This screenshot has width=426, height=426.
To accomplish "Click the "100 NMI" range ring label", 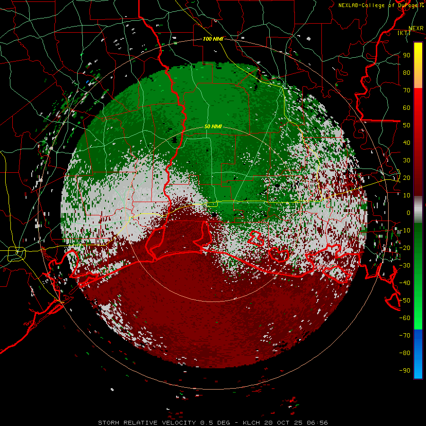I will tap(213, 39).
